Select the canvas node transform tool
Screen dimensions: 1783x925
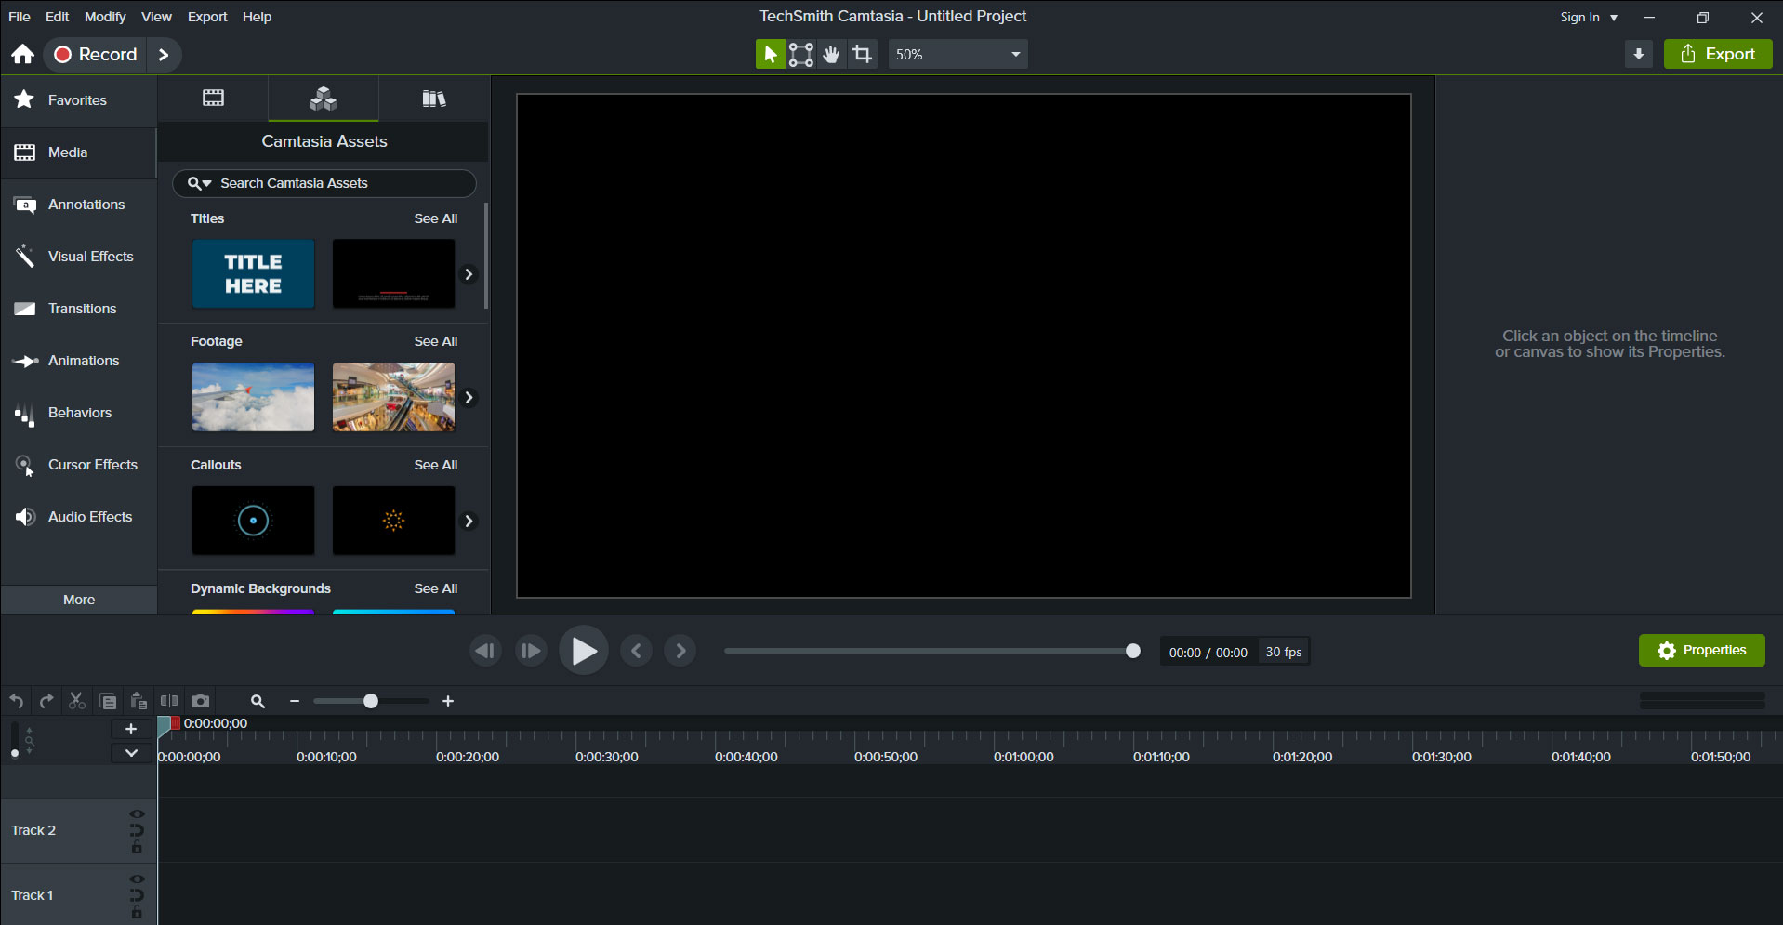tap(800, 55)
